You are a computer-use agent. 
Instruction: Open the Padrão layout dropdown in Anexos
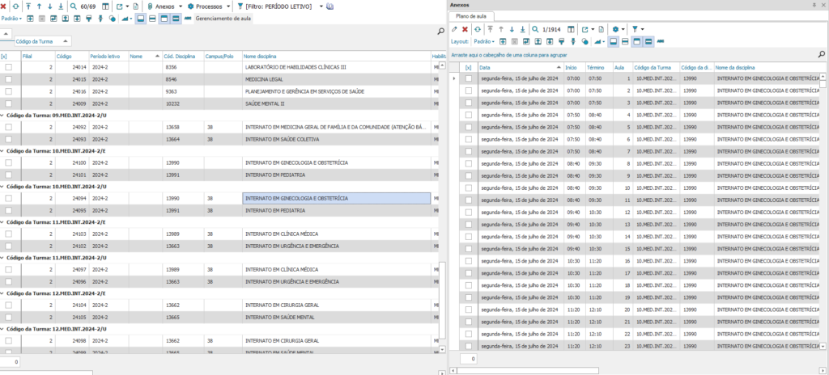(x=484, y=40)
